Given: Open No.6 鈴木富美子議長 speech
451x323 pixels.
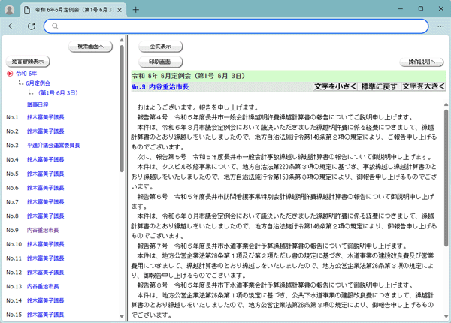Looking at the screenshot, I should [45, 188].
